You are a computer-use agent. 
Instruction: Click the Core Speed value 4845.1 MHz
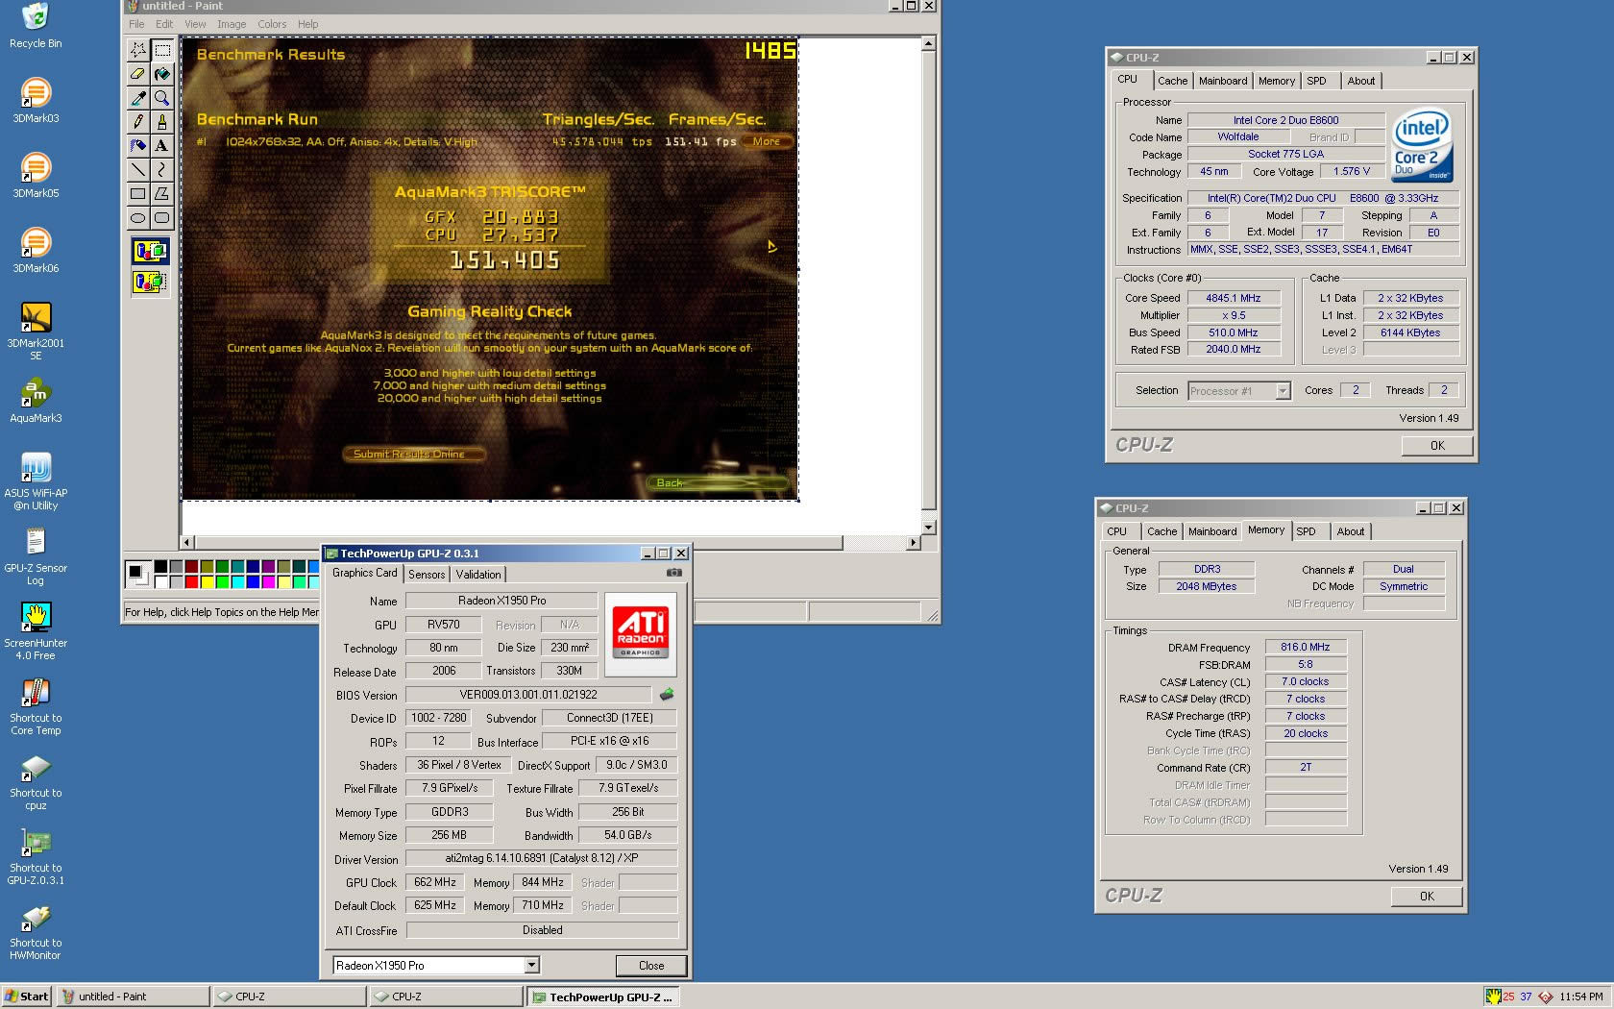click(x=1234, y=298)
